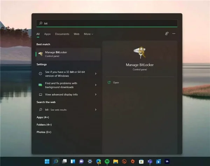
Task: Click the magnifier icon beside web result
Action: pyautogui.click(x=41, y=110)
